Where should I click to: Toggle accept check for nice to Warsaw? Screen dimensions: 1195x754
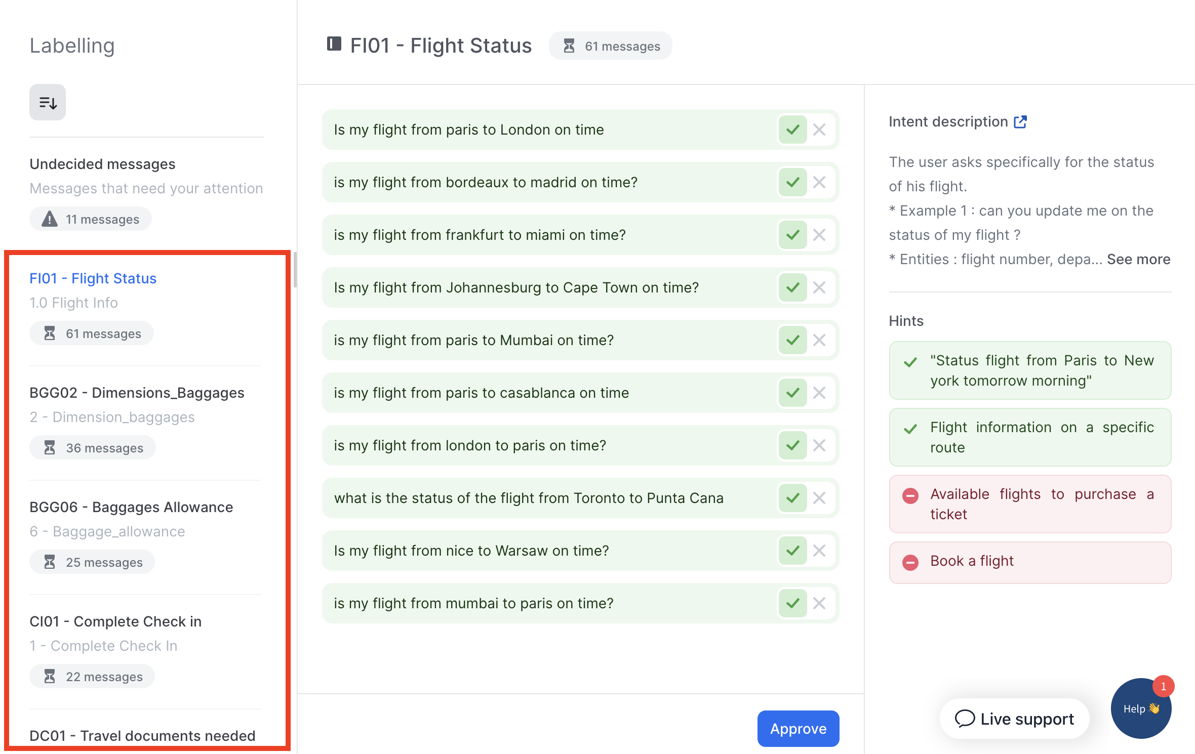[x=792, y=551]
